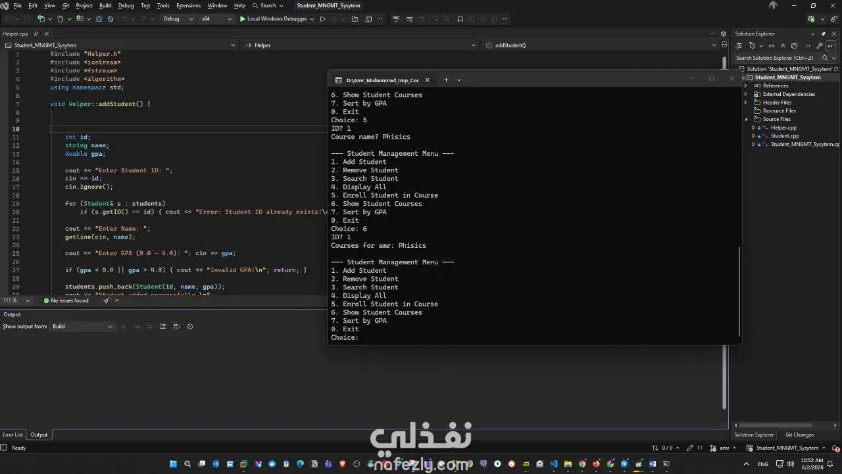This screenshot has width=842, height=474.
Task: Open the Student_MNGMT_Sysytem scope dropdown in editor
Action: coord(120,45)
